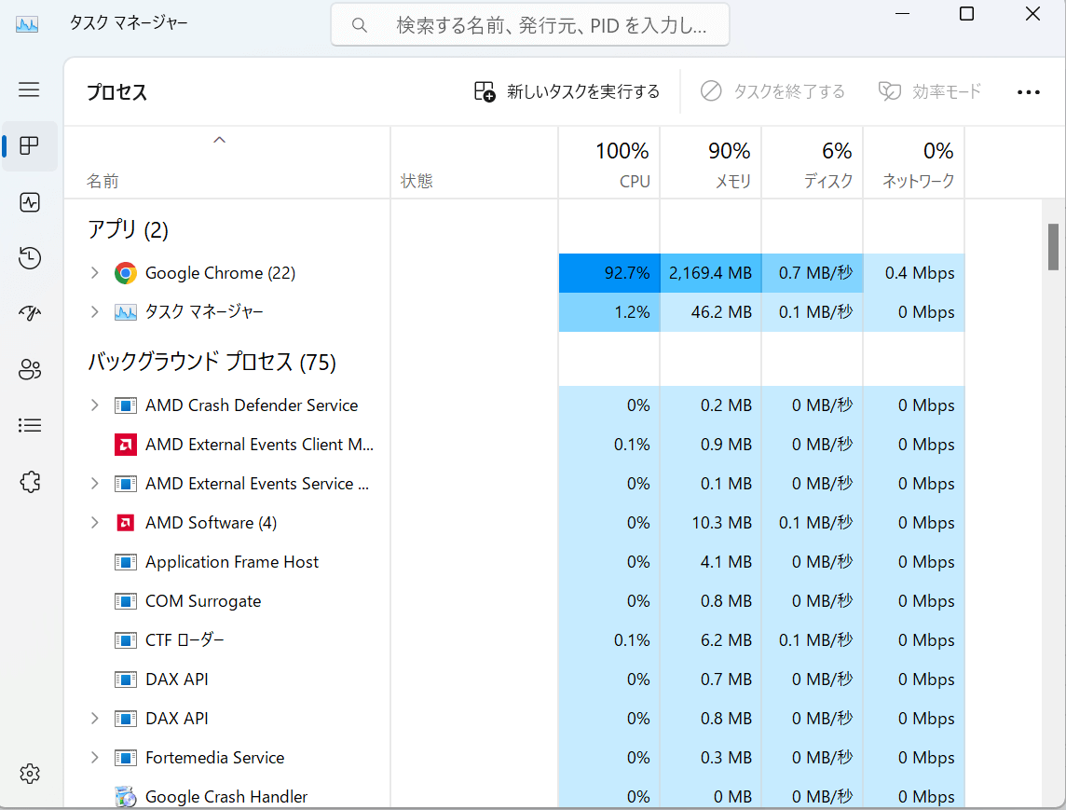Click the search box for name, publisher, PID
Viewport: 1066px width, 810px height.
(x=530, y=25)
